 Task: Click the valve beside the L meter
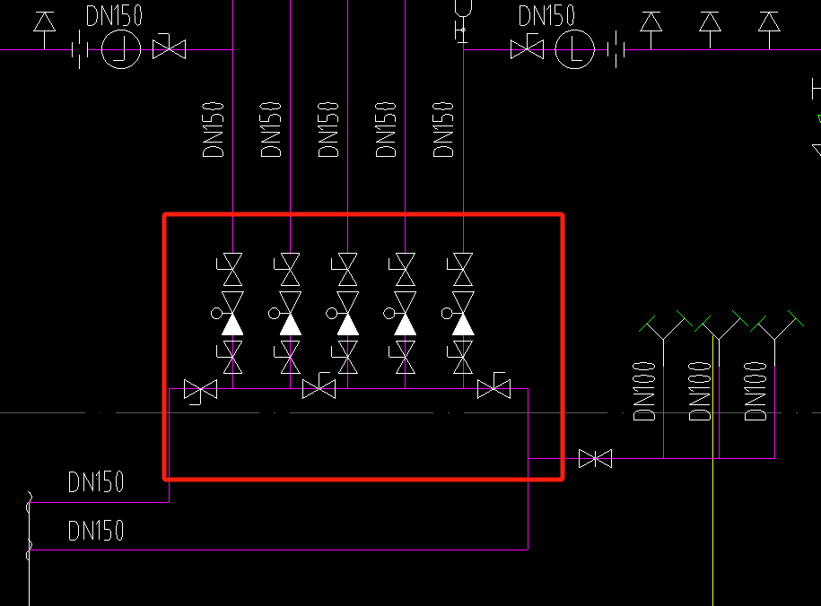(527, 47)
